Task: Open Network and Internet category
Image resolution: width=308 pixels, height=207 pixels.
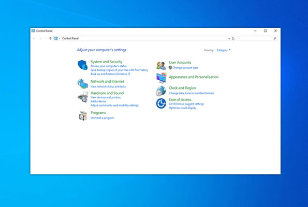Action: click(x=107, y=81)
